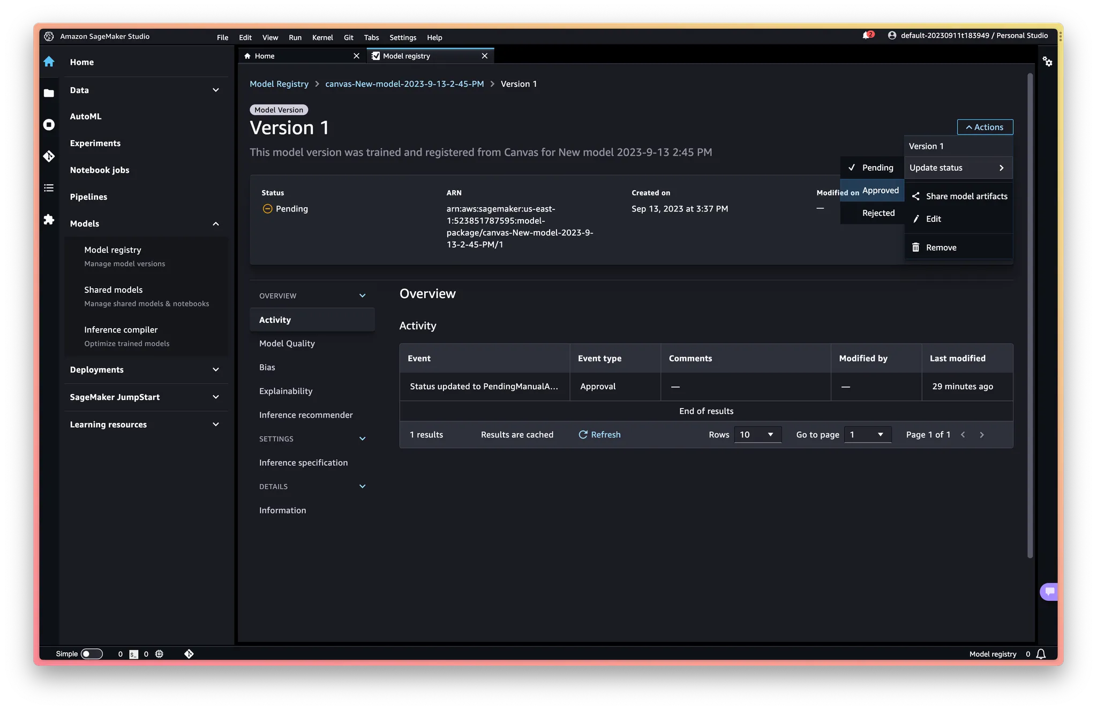Open the property inspector gears icon
The height and width of the screenshot is (710, 1097).
tap(1047, 62)
